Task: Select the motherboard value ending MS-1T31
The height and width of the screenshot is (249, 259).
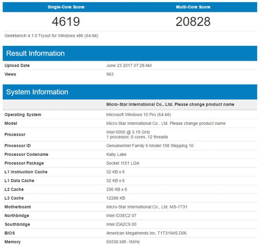Action: point(147,207)
